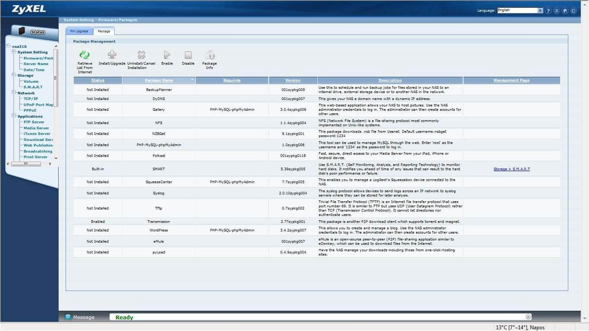Collapse the Applications tree node

14,116
